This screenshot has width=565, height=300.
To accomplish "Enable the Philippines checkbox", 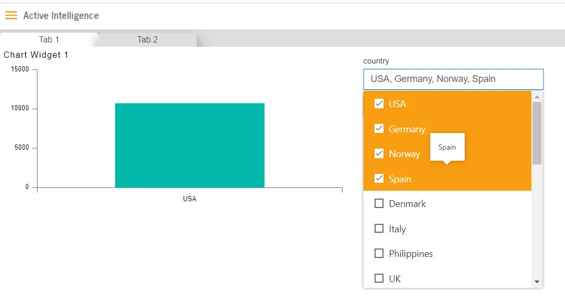I will [x=379, y=253].
